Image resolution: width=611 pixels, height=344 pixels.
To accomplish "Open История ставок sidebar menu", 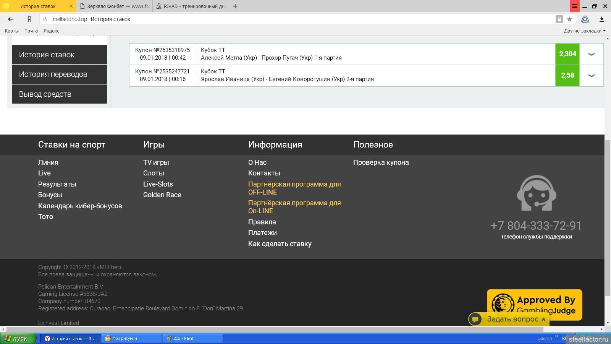I will [60, 55].
